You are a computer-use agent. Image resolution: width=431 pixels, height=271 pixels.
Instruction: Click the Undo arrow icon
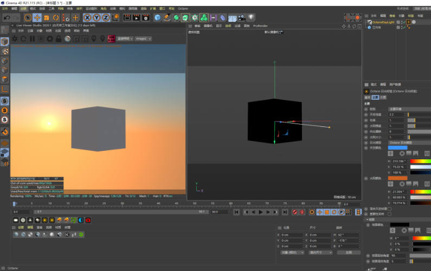pos(7,18)
